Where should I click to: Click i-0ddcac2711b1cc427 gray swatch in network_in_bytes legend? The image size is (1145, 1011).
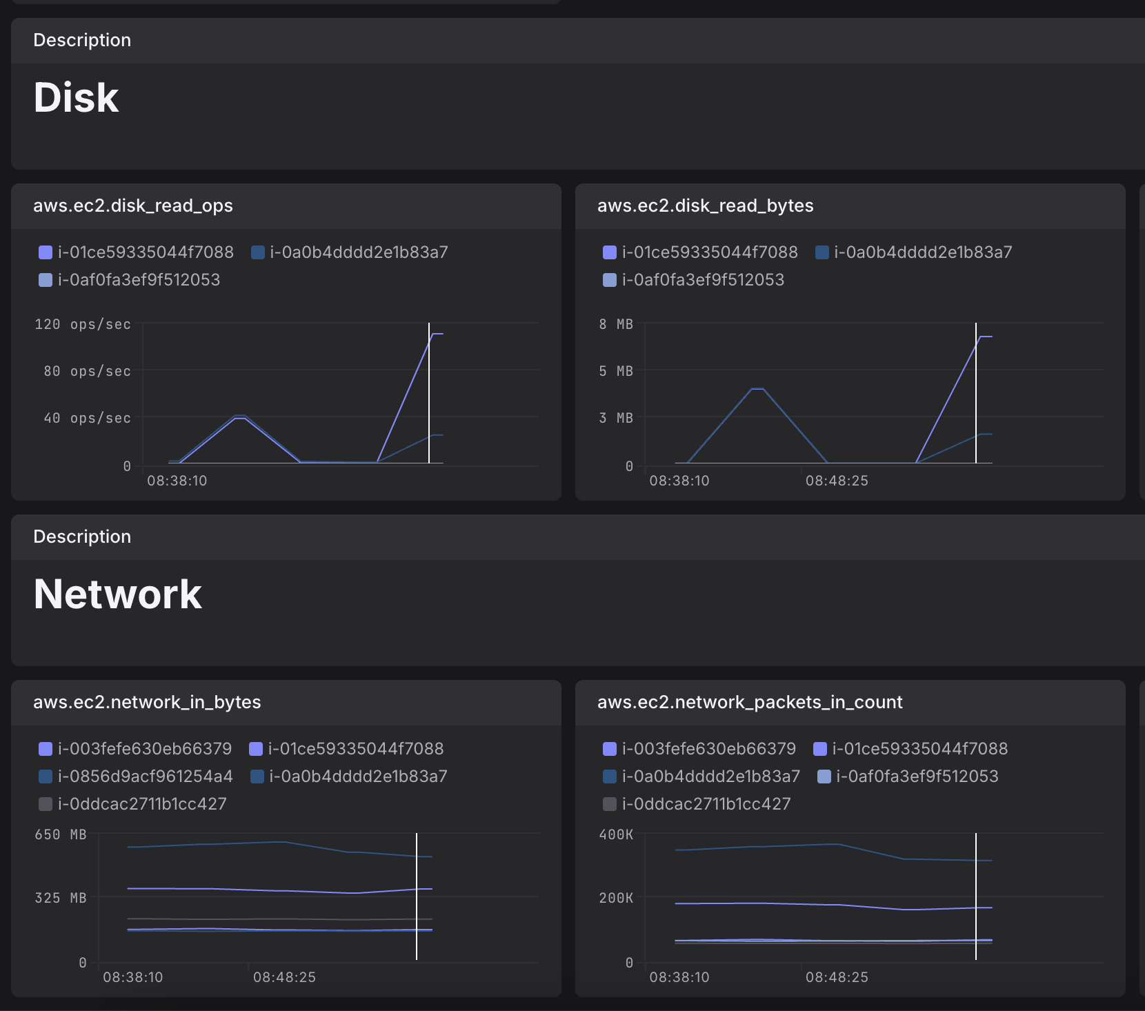(x=46, y=804)
